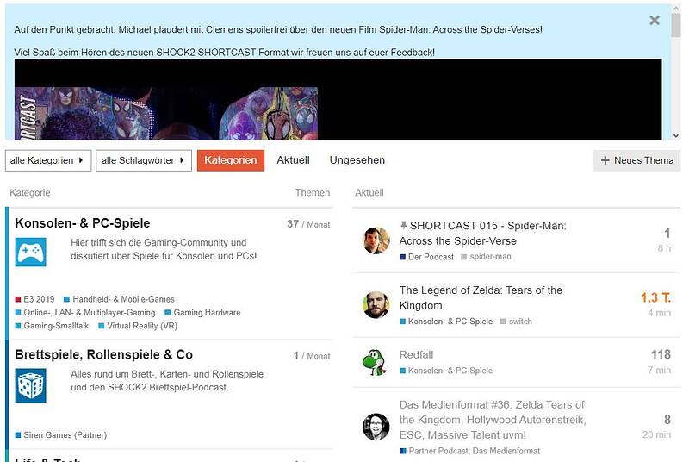Click the 7 min timestamp

pos(659,370)
